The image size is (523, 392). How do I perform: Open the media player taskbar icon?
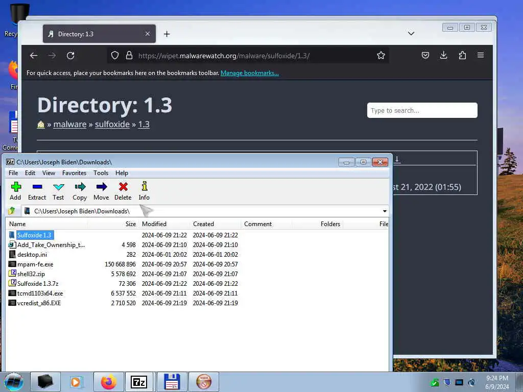76,382
